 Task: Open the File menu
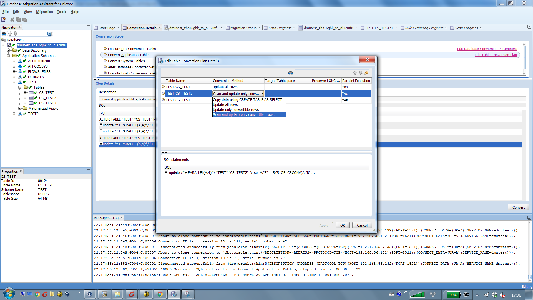point(6,12)
